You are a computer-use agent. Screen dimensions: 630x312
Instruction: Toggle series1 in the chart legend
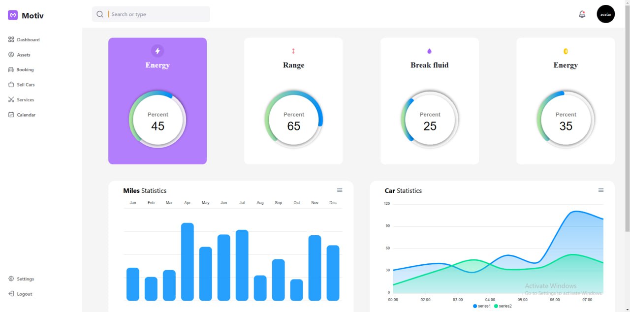tap(482, 306)
